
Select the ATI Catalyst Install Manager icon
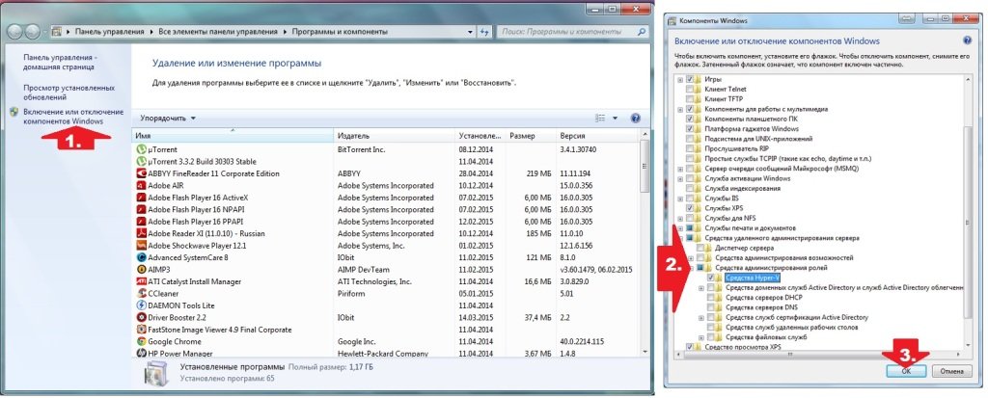[141, 281]
